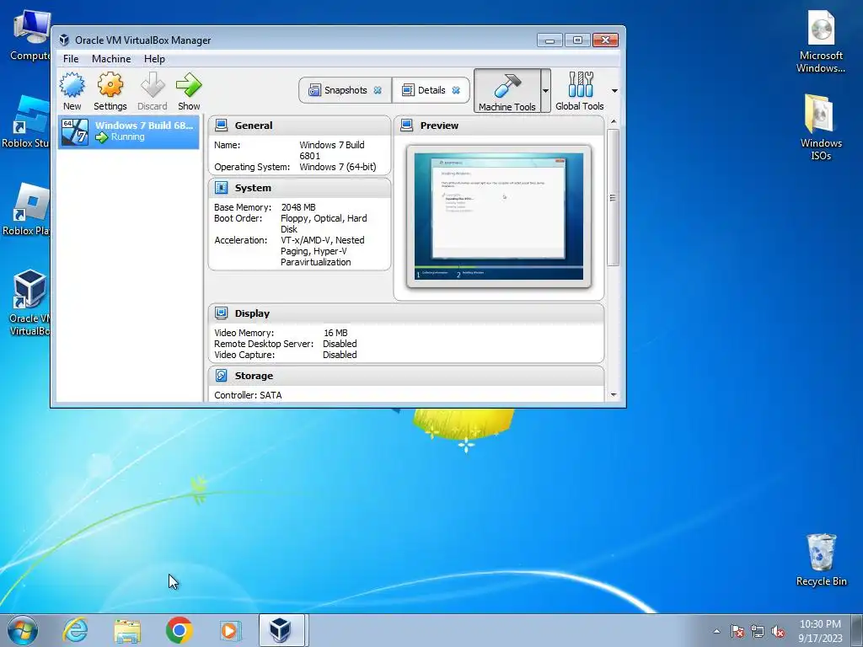The width and height of the screenshot is (863, 647).
Task: Click the Windows 7 VM OS icon in list
Action: click(75, 132)
